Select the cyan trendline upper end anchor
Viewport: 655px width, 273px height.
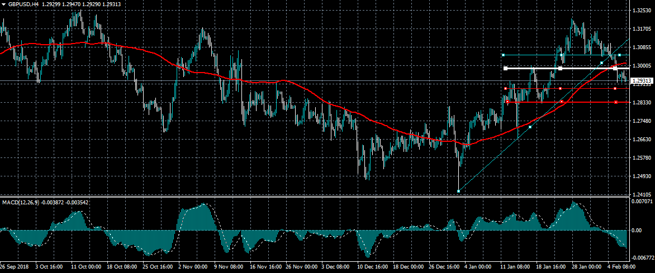coord(601,63)
